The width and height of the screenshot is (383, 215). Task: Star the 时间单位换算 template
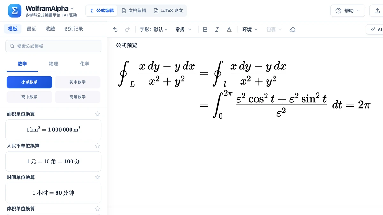pyautogui.click(x=98, y=177)
